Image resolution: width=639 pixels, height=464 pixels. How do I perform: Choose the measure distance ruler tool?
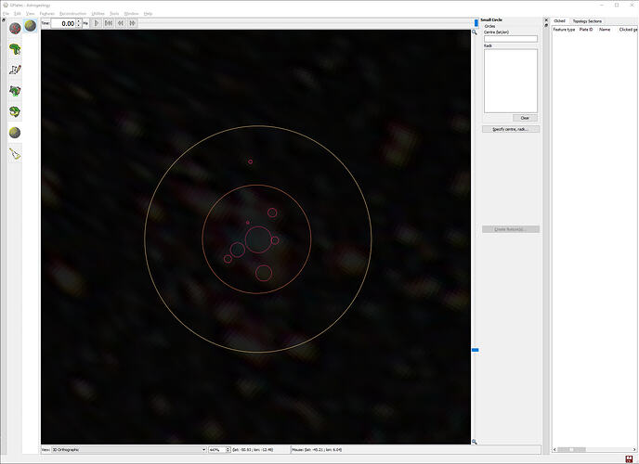click(x=15, y=154)
